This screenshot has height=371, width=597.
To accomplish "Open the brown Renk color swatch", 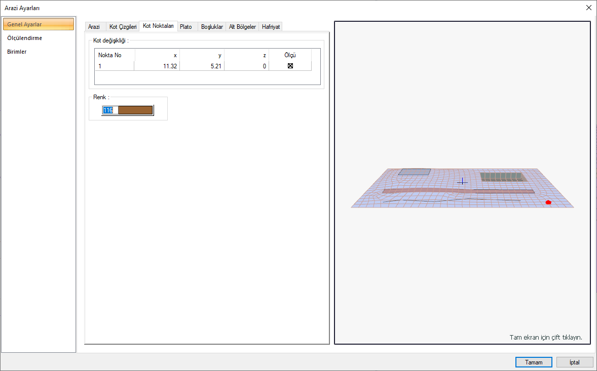I will point(135,110).
